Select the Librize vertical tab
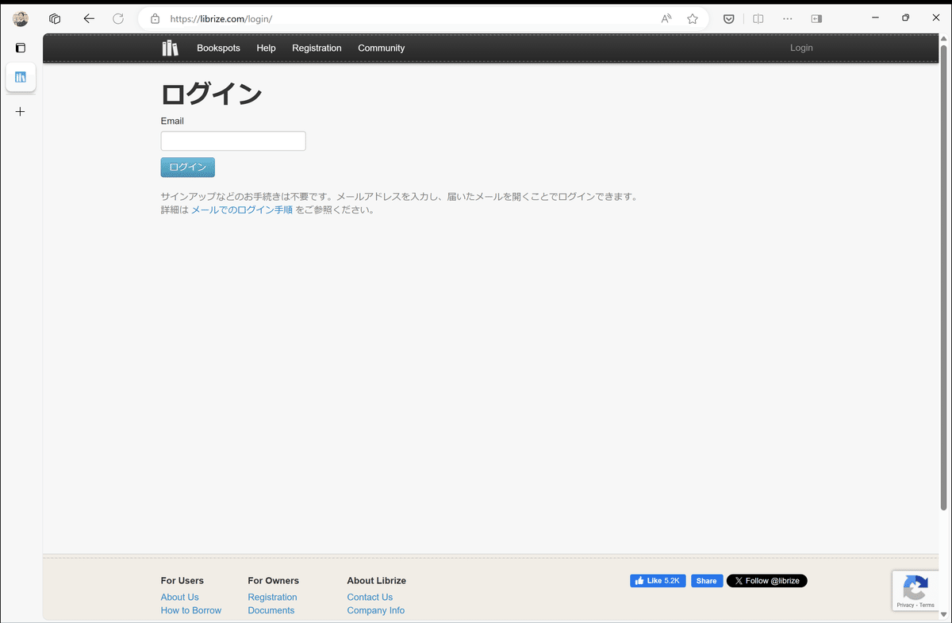Image resolution: width=952 pixels, height=623 pixels. (21, 77)
